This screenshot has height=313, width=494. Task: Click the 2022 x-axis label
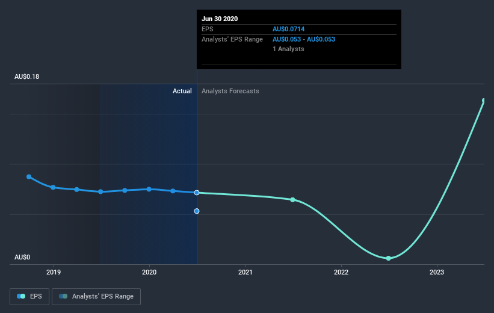[x=341, y=272]
